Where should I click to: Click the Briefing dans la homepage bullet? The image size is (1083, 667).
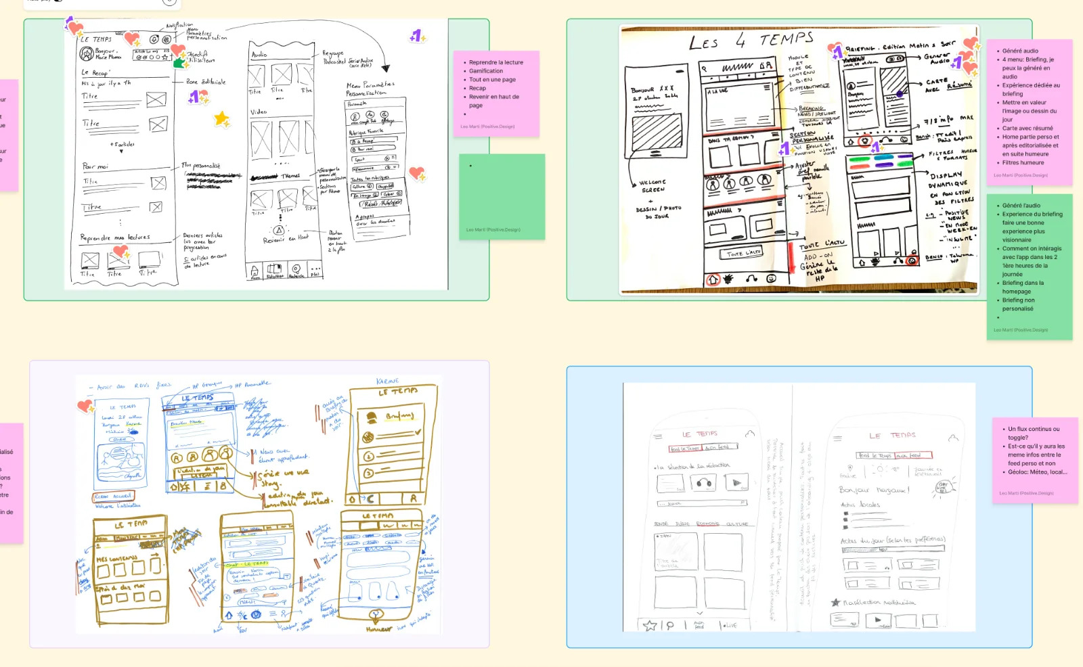click(x=1023, y=287)
